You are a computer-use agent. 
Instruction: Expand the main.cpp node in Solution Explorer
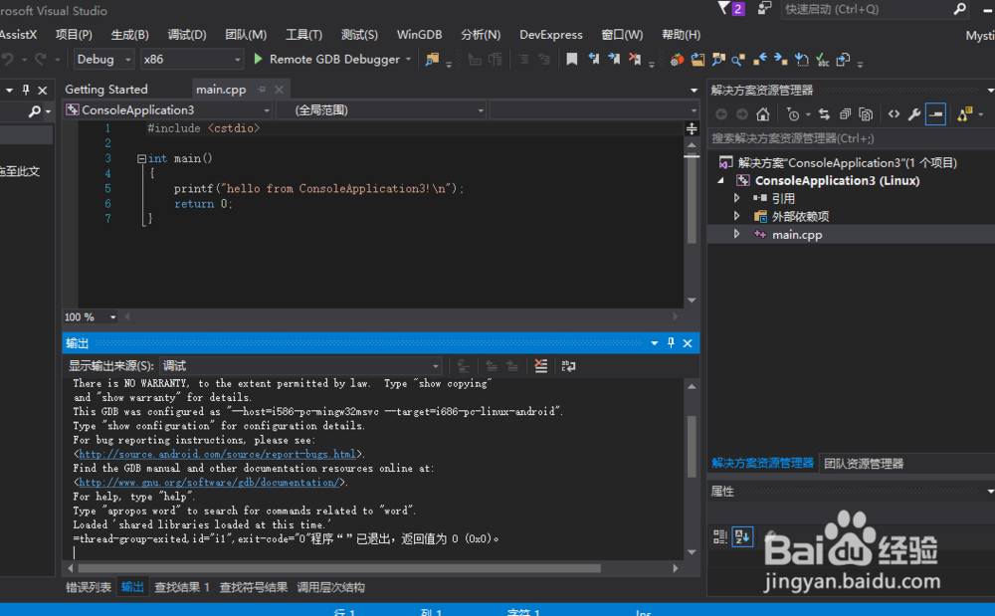click(x=736, y=234)
